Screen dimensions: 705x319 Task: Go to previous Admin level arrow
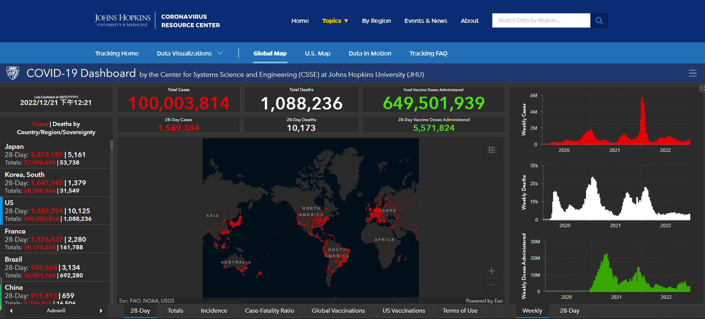(11, 311)
